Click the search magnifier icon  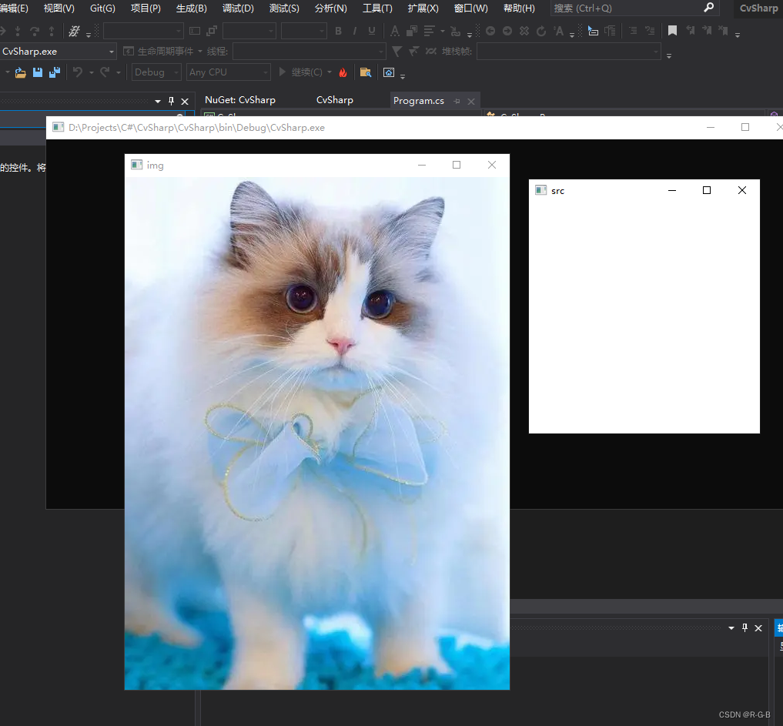[708, 8]
